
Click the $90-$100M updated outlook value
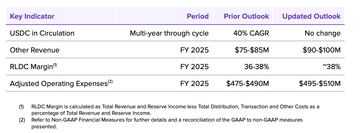pyautogui.click(x=322, y=50)
